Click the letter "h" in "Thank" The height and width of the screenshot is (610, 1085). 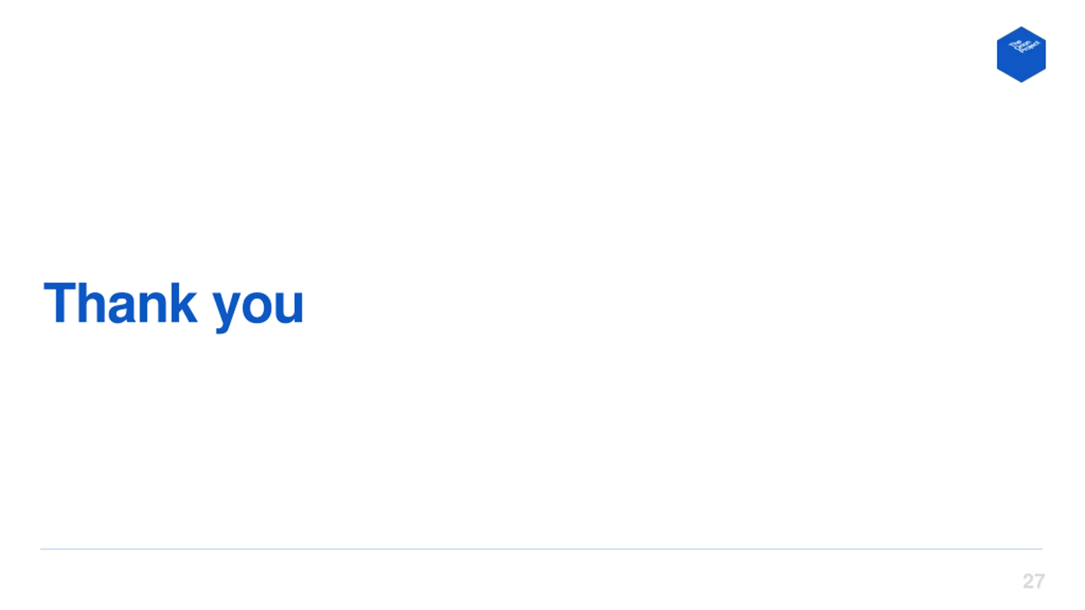92,302
